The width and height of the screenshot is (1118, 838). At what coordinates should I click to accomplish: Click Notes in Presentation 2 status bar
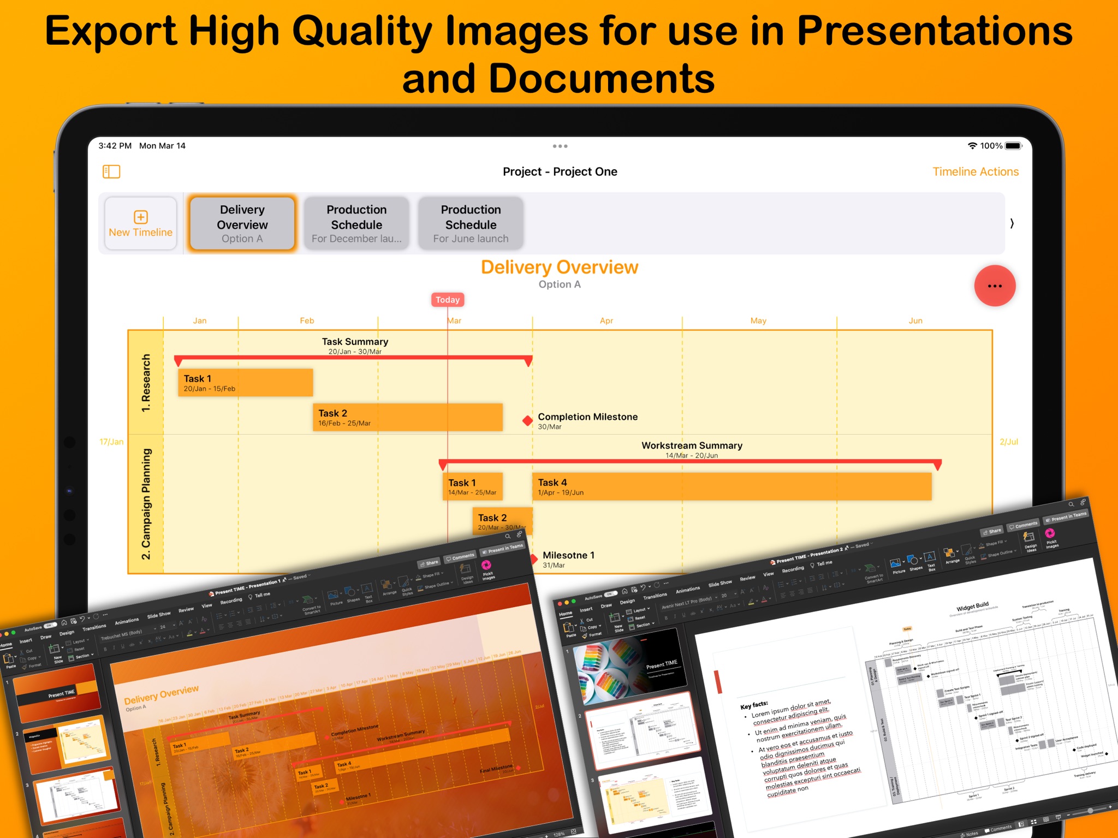click(x=970, y=834)
